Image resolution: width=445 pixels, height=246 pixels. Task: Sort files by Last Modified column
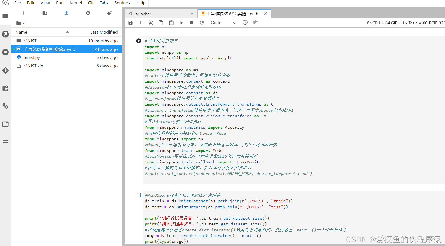(x=98, y=32)
